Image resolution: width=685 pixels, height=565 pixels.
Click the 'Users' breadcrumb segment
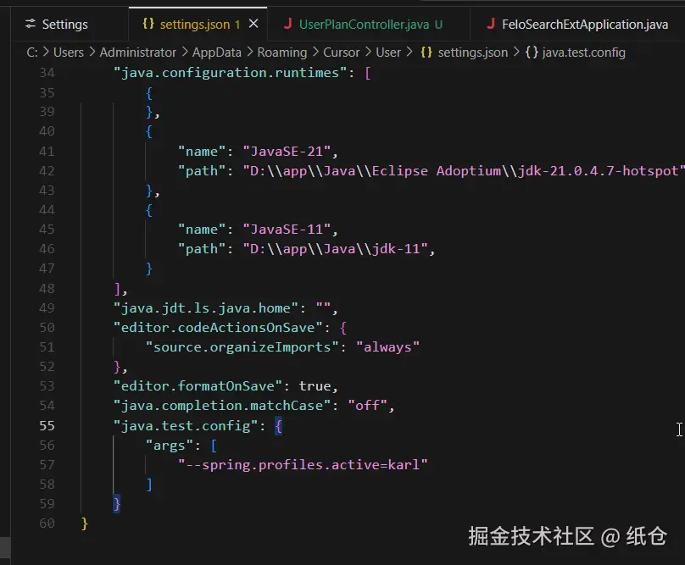pyautogui.click(x=69, y=53)
